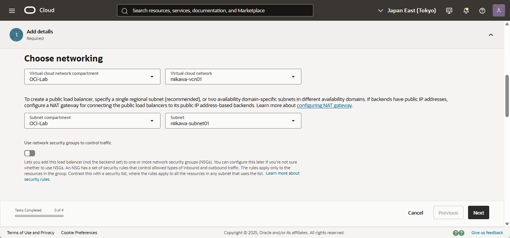The width and height of the screenshot is (510, 238).
Task: Open the help question mark menu
Action: pyautogui.click(x=482, y=10)
